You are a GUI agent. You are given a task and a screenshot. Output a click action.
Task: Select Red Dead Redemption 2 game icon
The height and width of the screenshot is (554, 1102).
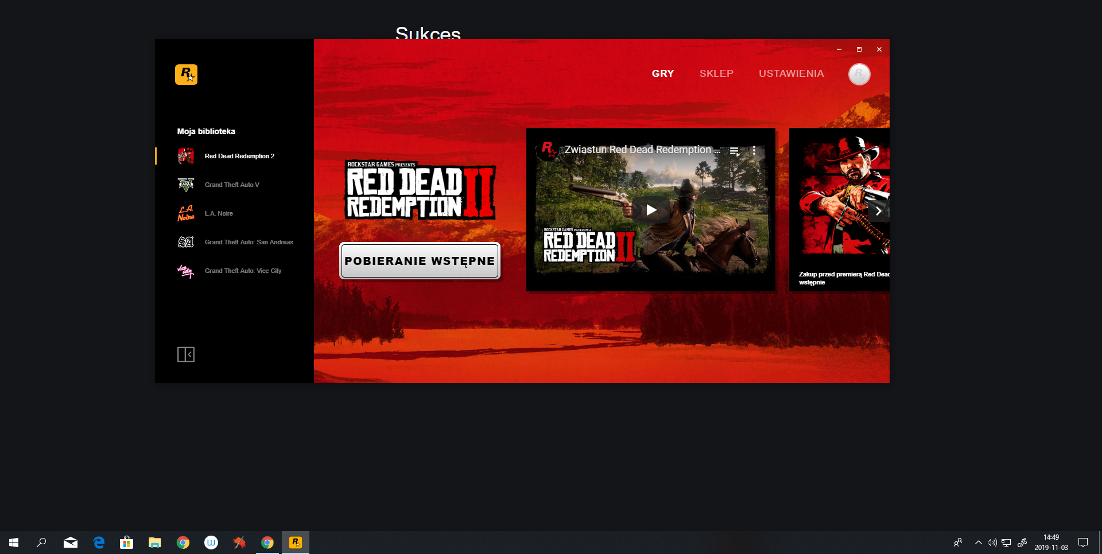186,156
